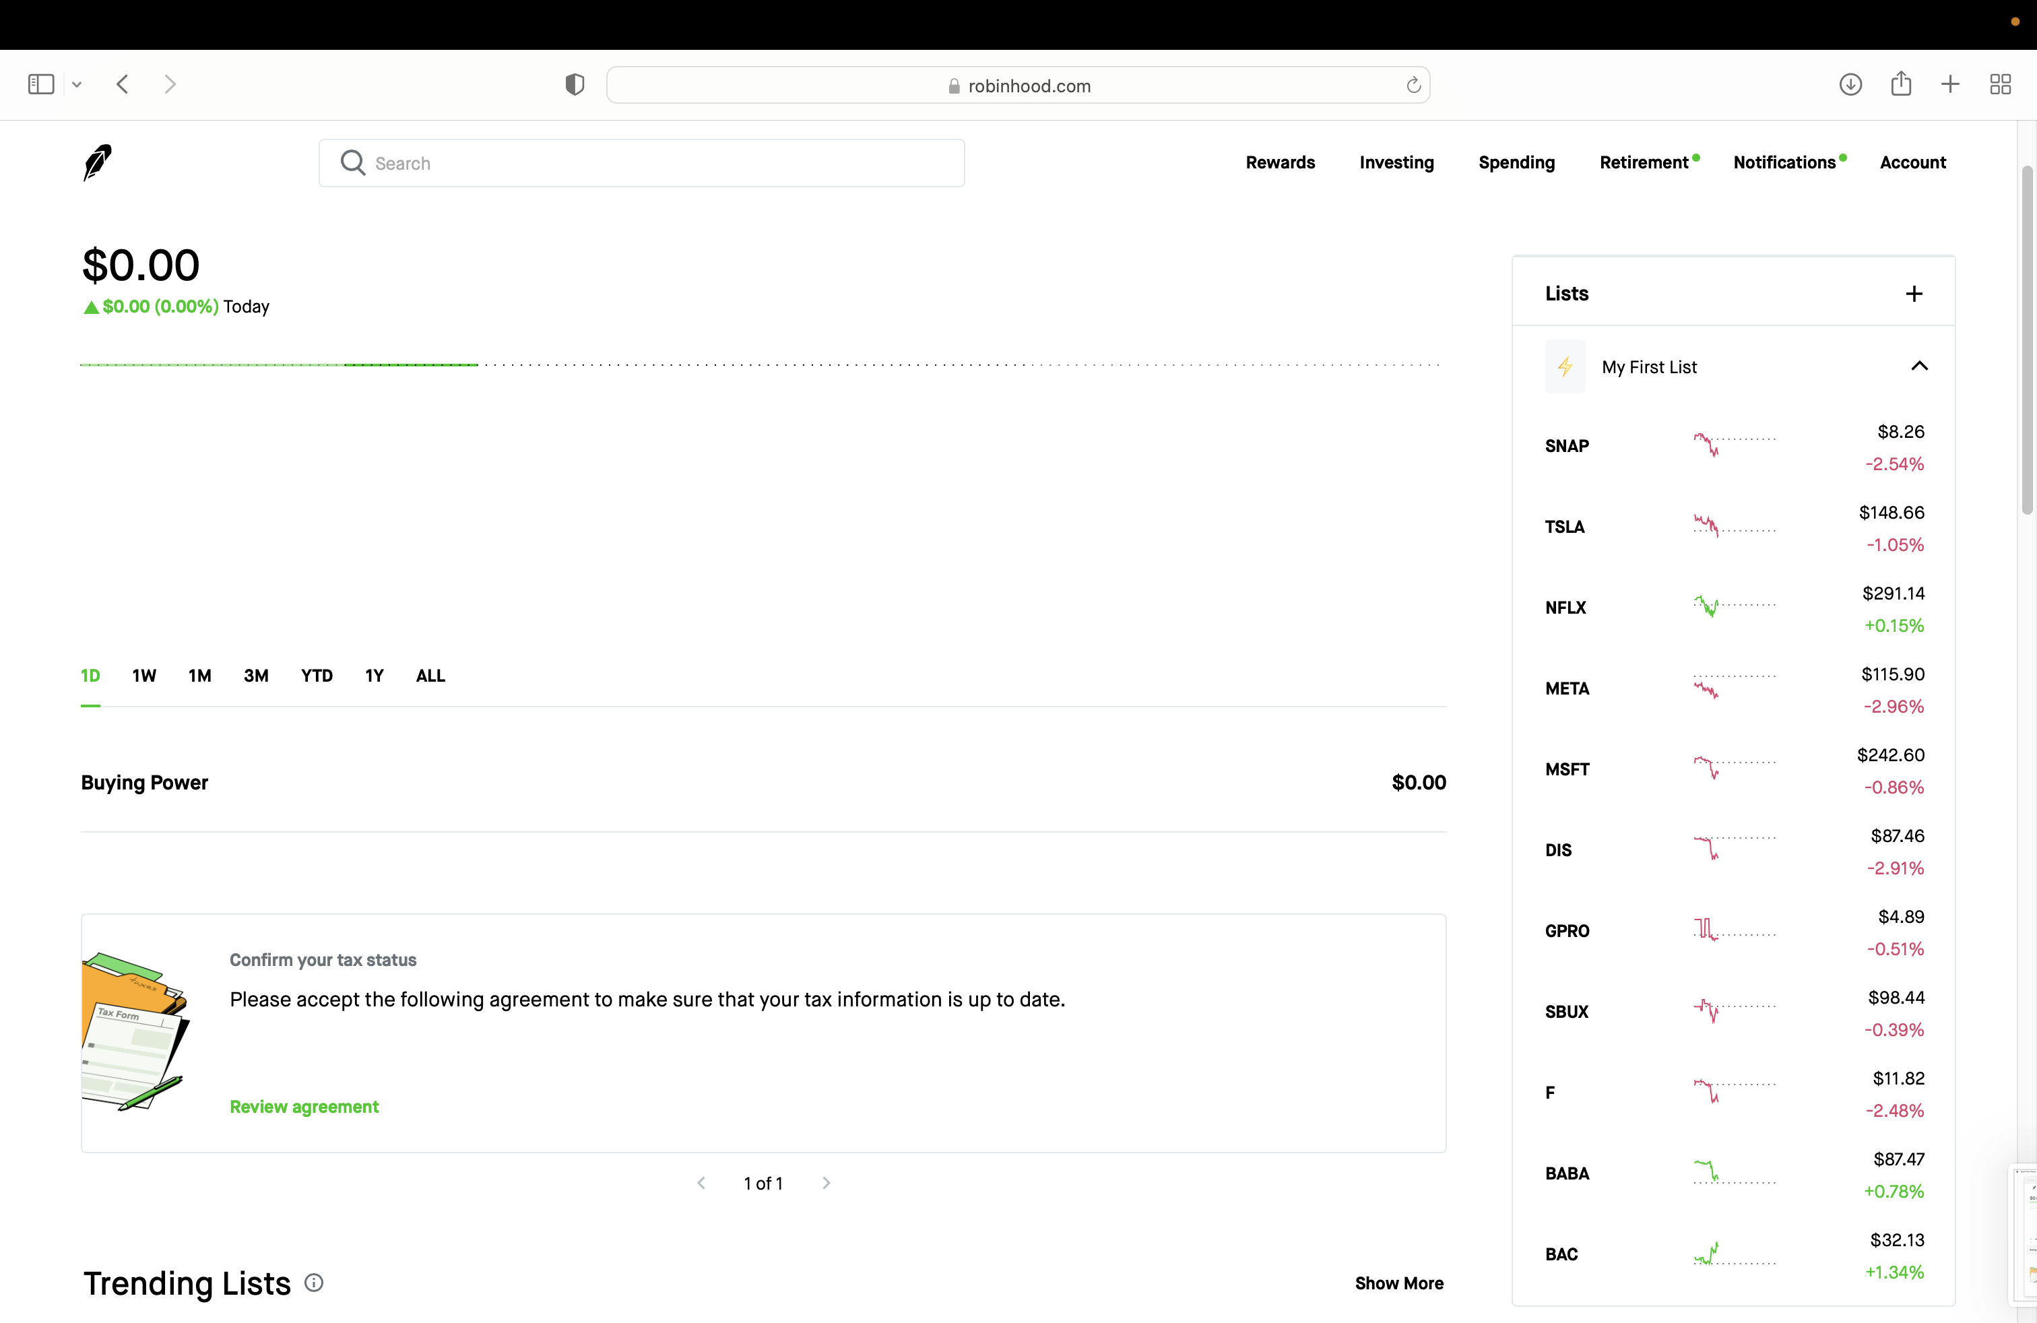The width and height of the screenshot is (2037, 1323).
Task: Reload the robinhood.com page
Action: pyautogui.click(x=1413, y=85)
